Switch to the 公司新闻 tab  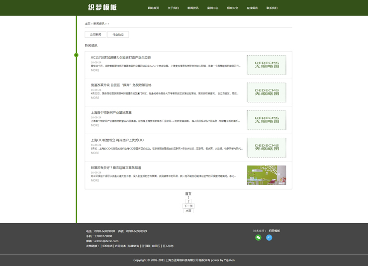[95, 34]
